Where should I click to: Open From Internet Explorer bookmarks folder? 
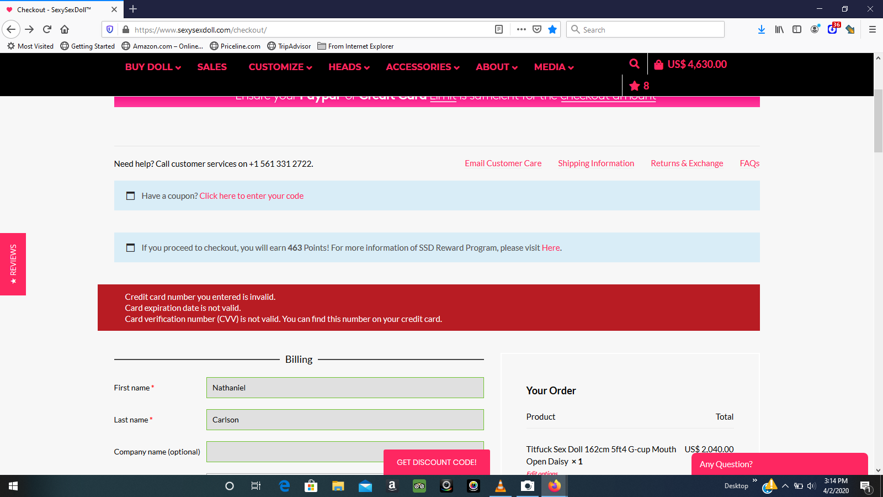355,46
